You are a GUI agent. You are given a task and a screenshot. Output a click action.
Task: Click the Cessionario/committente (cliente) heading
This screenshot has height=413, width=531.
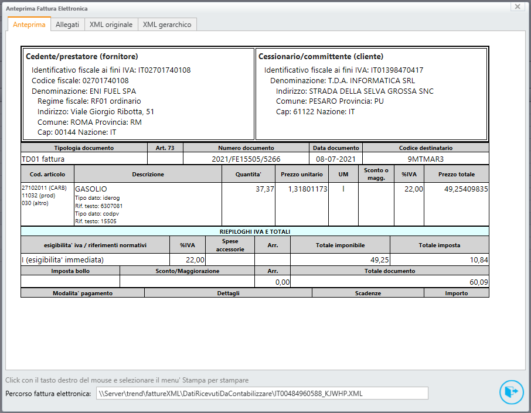[321, 57]
